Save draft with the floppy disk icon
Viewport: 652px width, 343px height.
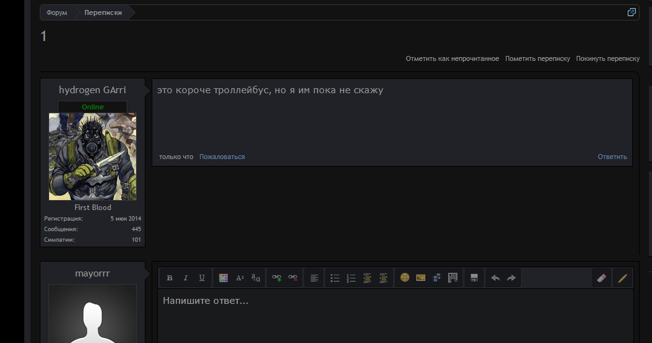pyautogui.click(x=474, y=278)
